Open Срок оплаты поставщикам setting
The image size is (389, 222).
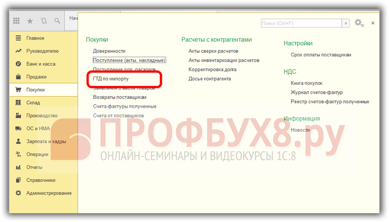[321, 55]
